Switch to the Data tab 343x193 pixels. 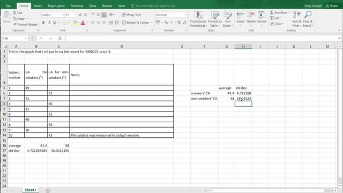[x=93, y=6]
